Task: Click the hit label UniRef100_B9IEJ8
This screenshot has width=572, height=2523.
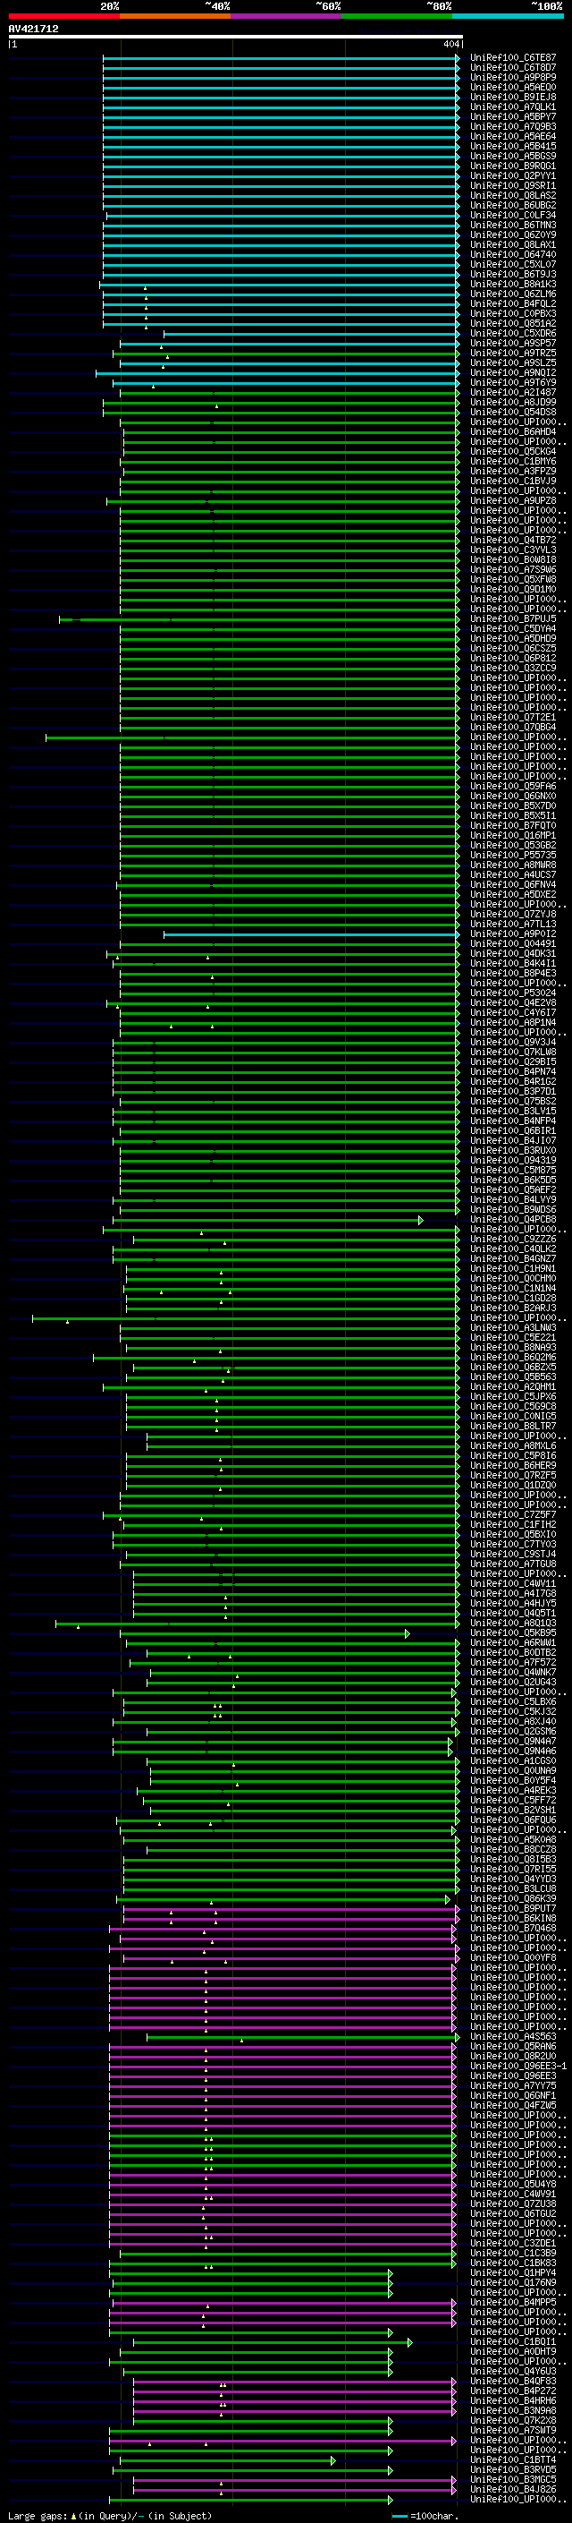Action: pos(513,97)
